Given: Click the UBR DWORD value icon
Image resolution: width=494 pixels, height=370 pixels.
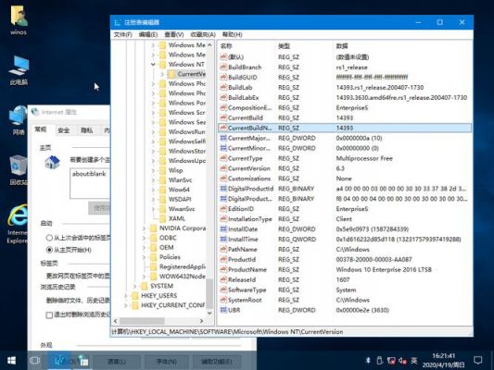Looking at the screenshot, I should (x=223, y=310).
